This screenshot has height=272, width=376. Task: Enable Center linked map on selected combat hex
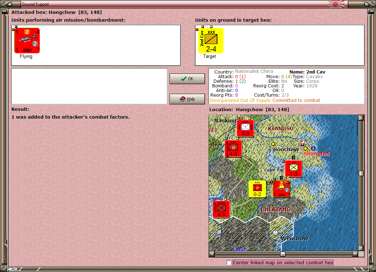pyautogui.click(x=229, y=263)
